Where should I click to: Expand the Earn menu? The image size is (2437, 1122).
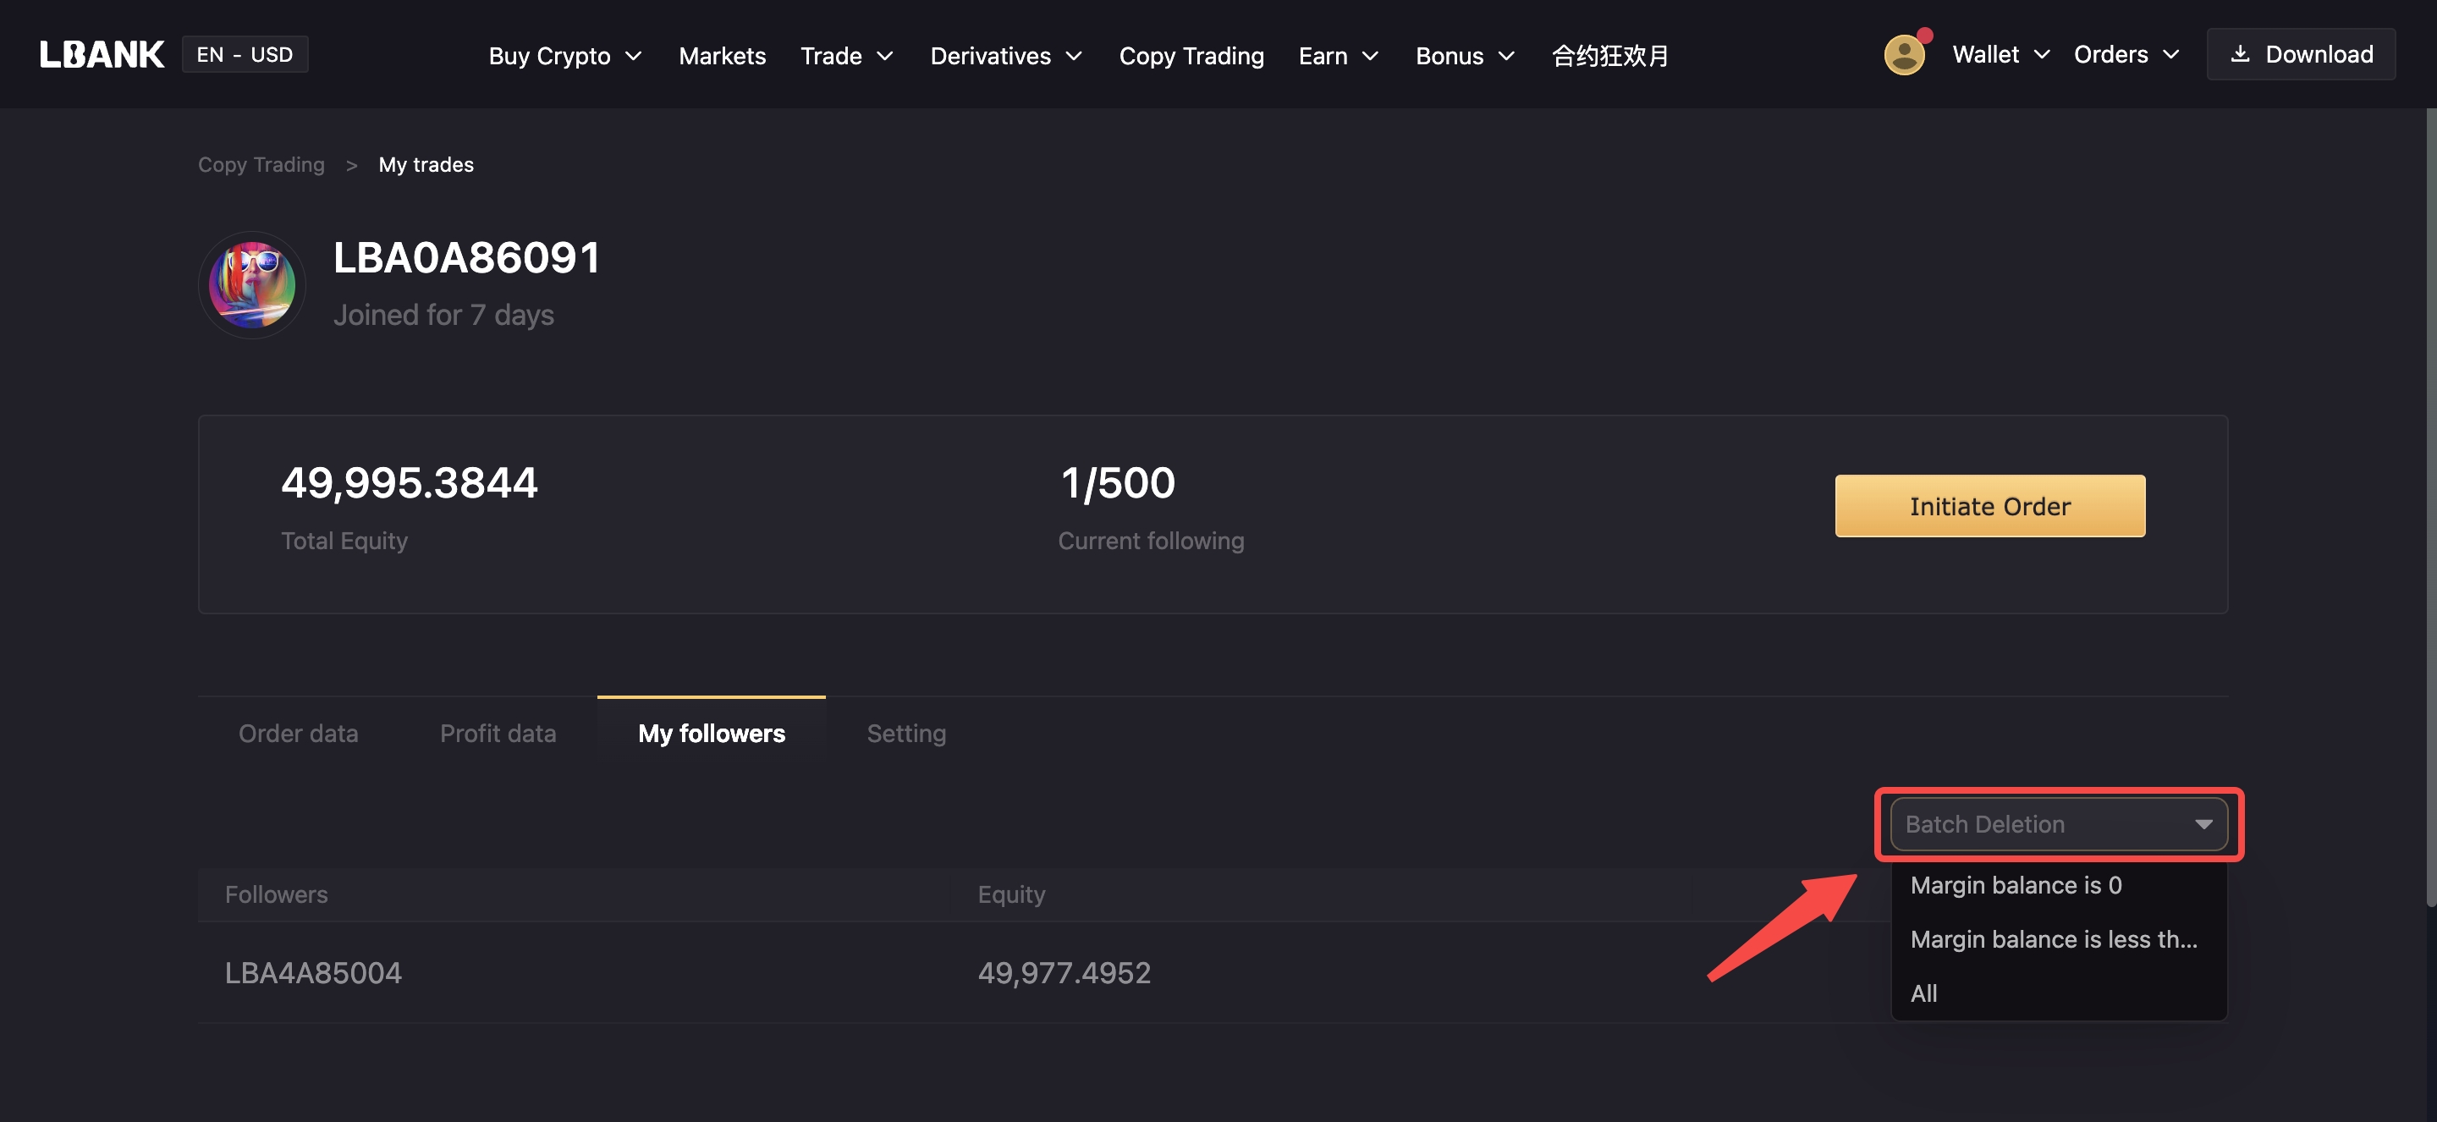pos(1339,56)
